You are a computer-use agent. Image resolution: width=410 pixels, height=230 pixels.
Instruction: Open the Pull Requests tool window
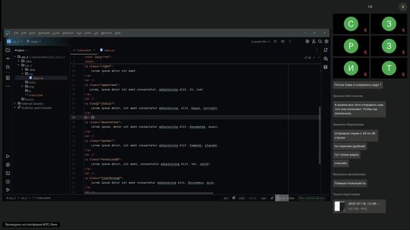tap(8, 67)
